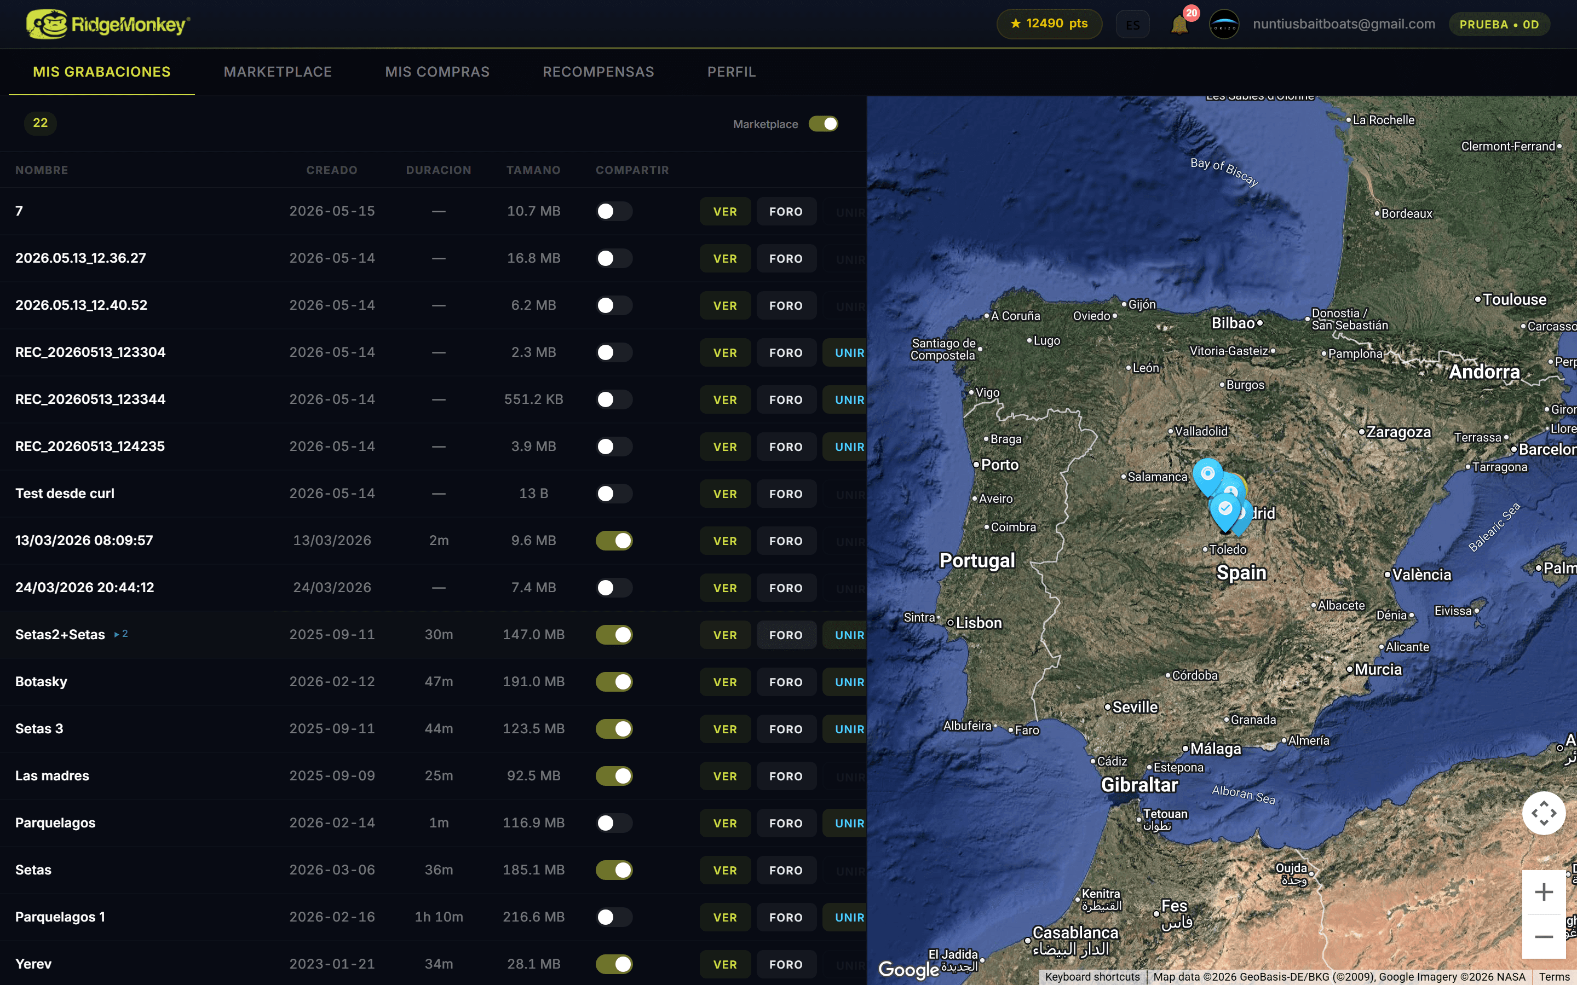Enable sharing for Test desde curl
The height and width of the screenshot is (985, 1577).
[614, 493]
